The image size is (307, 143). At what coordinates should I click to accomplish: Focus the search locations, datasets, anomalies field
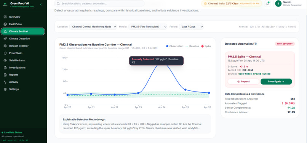coord(99,3)
